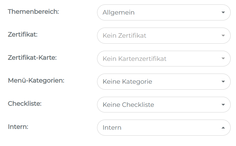This screenshot has width=236, height=146.
Task: Click the 'Menü-Kategorien:' label
Action: (x=36, y=80)
